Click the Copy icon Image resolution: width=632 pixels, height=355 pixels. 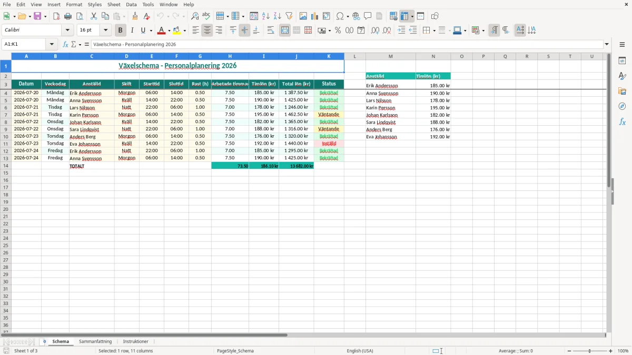tap(105, 16)
